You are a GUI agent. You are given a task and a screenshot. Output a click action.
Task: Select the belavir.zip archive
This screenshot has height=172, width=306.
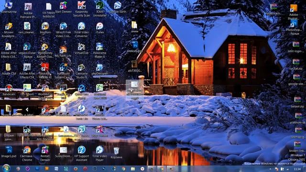pos(297,102)
